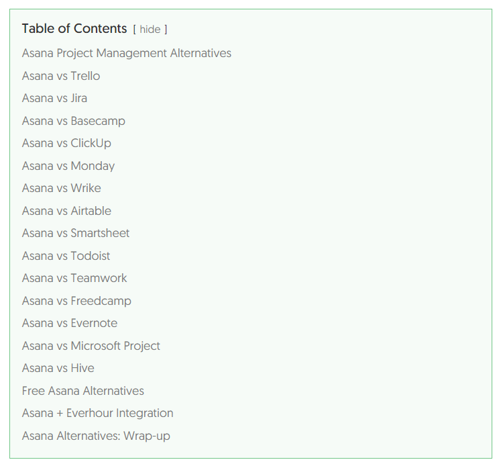Image resolution: width=499 pixels, height=464 pixels.
Task: Open the Asana vs Freedcamp entry
Action: [76, 301]
